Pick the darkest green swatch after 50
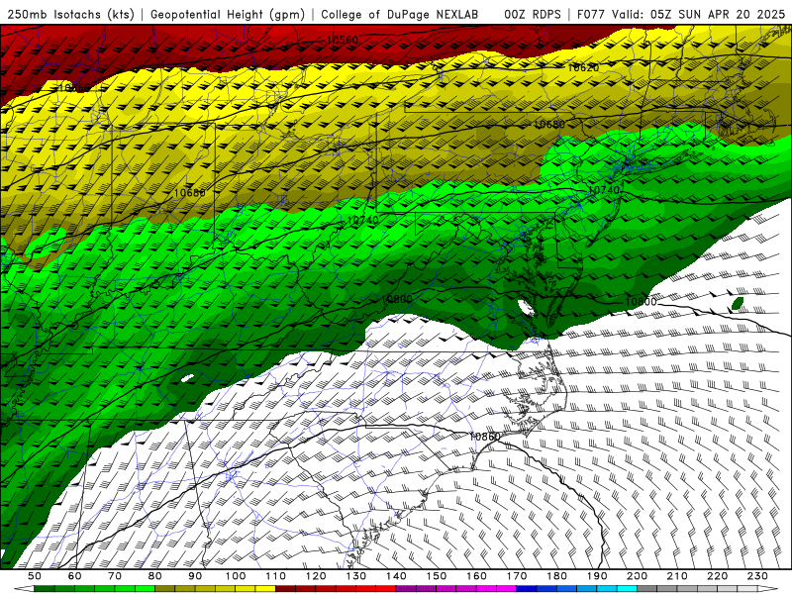The image size is (792, 594). coord(45,589)
